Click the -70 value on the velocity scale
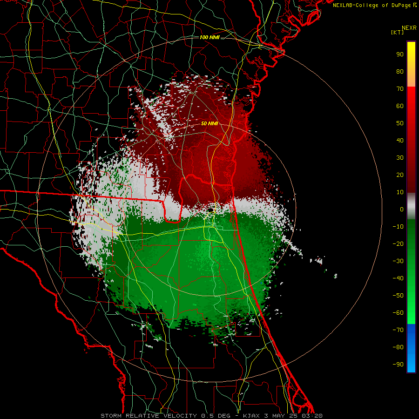 coord(398,330)
